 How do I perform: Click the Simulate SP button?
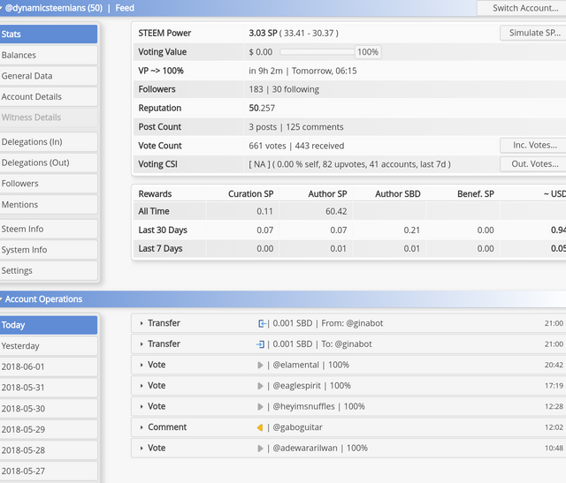[533, 33]
